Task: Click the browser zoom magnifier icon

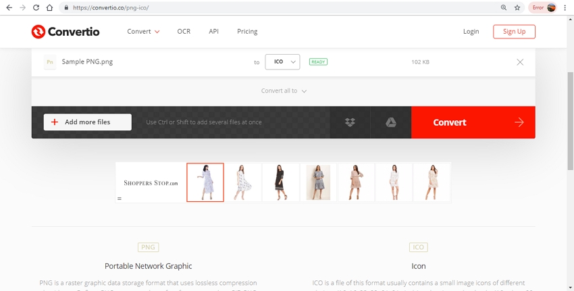Action: (x=503, y=7)
